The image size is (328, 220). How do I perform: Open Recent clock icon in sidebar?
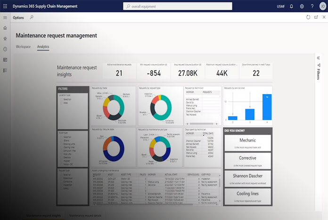tap(5, 49)
